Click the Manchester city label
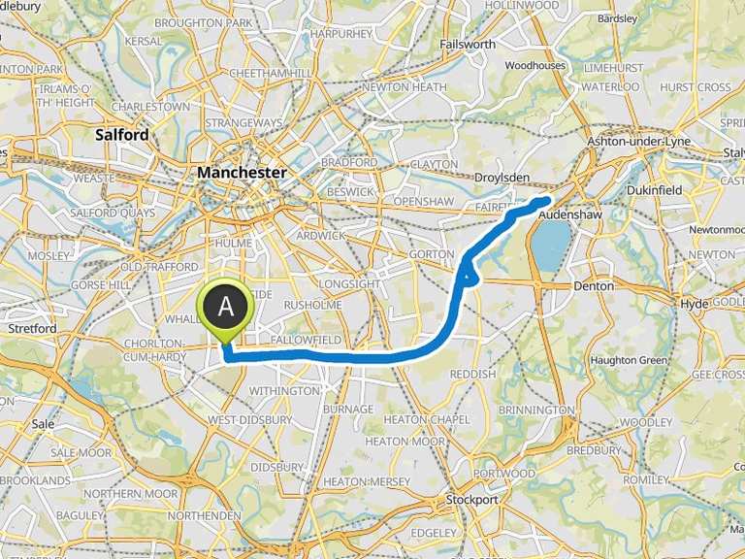This screenshot has height=559, width=745. click(x=242, y=172)
